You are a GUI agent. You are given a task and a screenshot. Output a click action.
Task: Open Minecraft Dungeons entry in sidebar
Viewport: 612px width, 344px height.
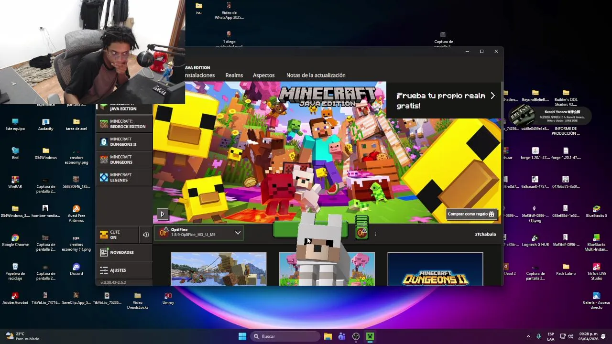click(124, 160)
